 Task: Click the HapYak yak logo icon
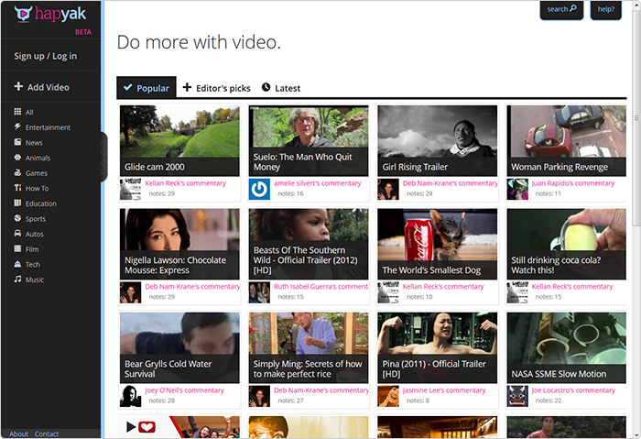pos(23,14)
